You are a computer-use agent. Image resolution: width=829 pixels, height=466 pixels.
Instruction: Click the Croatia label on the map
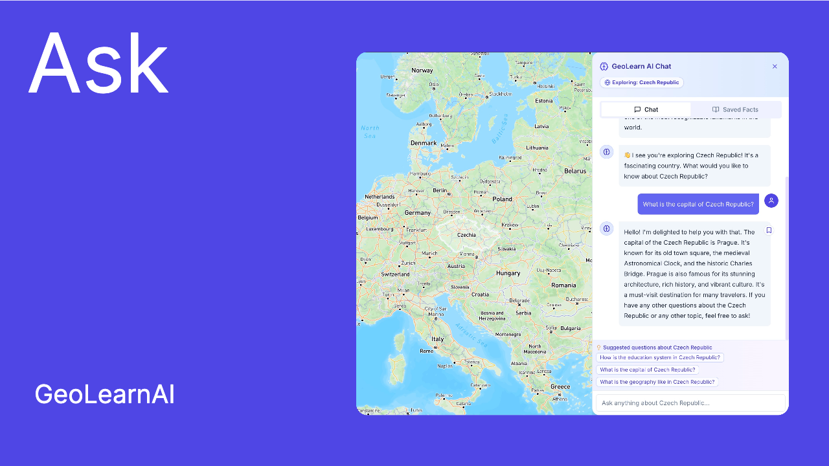481,294
